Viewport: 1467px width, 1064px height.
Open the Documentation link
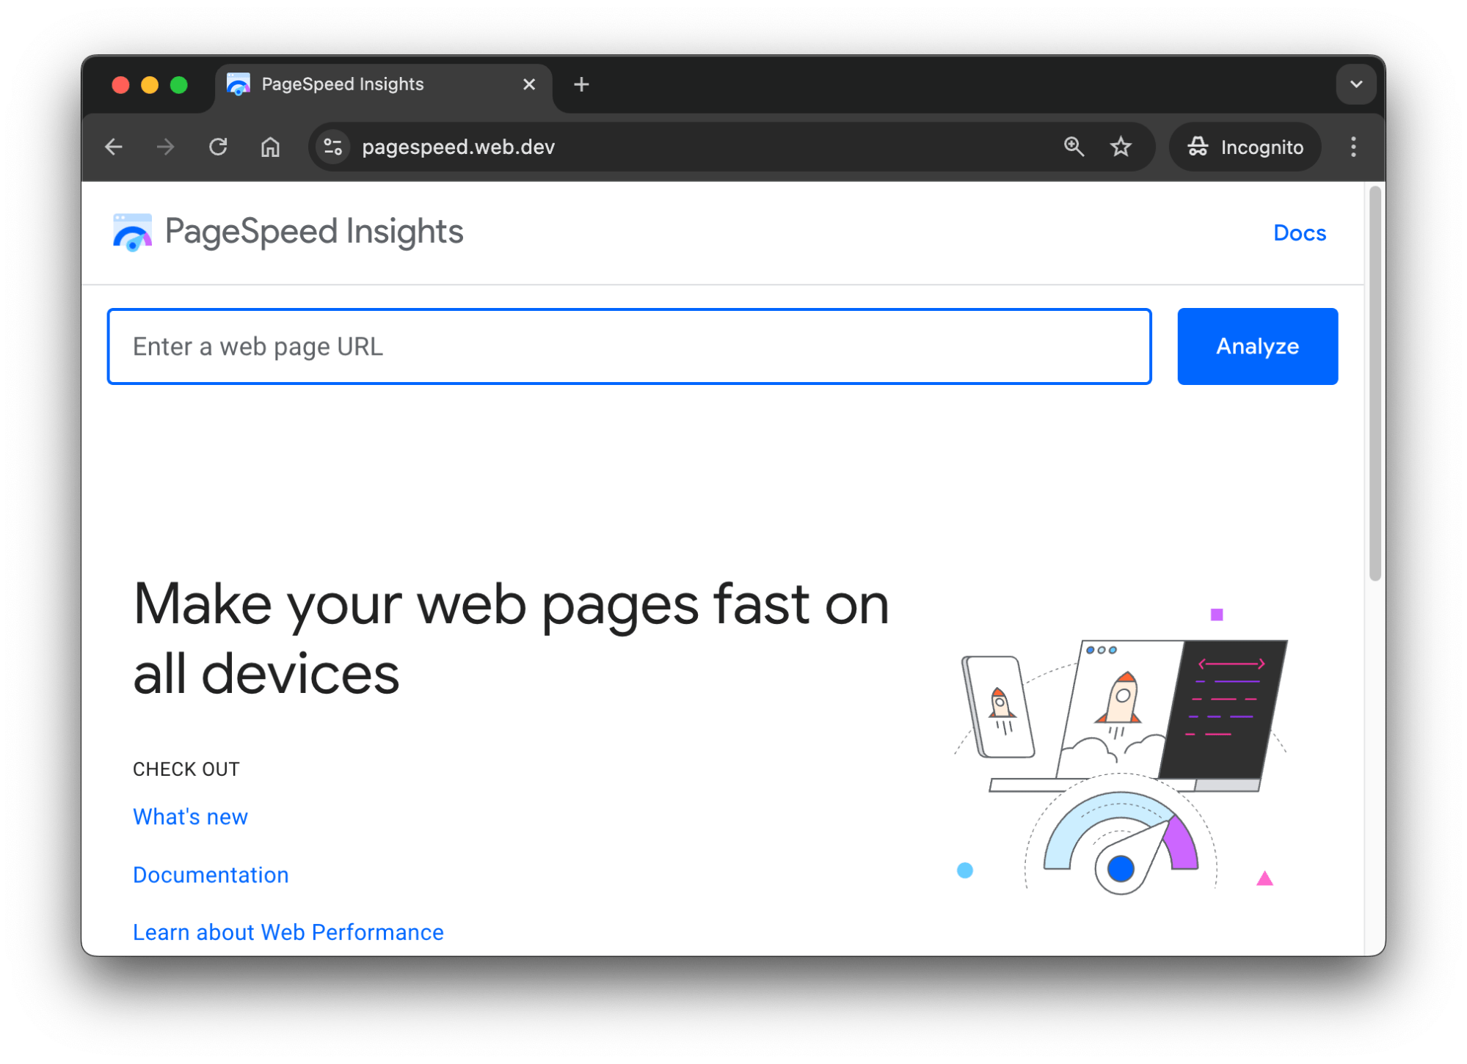pos(211,875)
